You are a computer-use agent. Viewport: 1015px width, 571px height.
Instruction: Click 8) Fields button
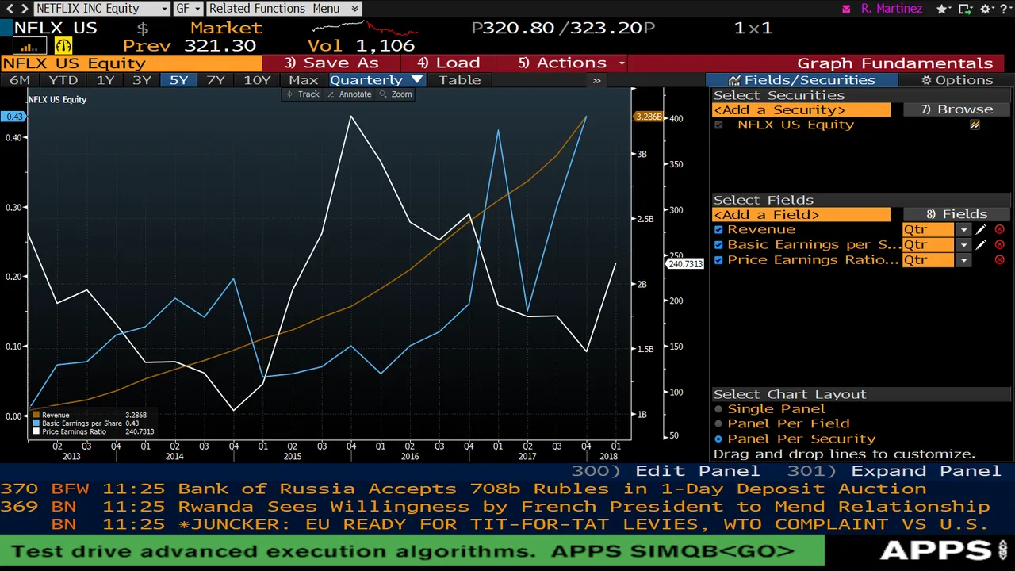[x=957, y=215]
